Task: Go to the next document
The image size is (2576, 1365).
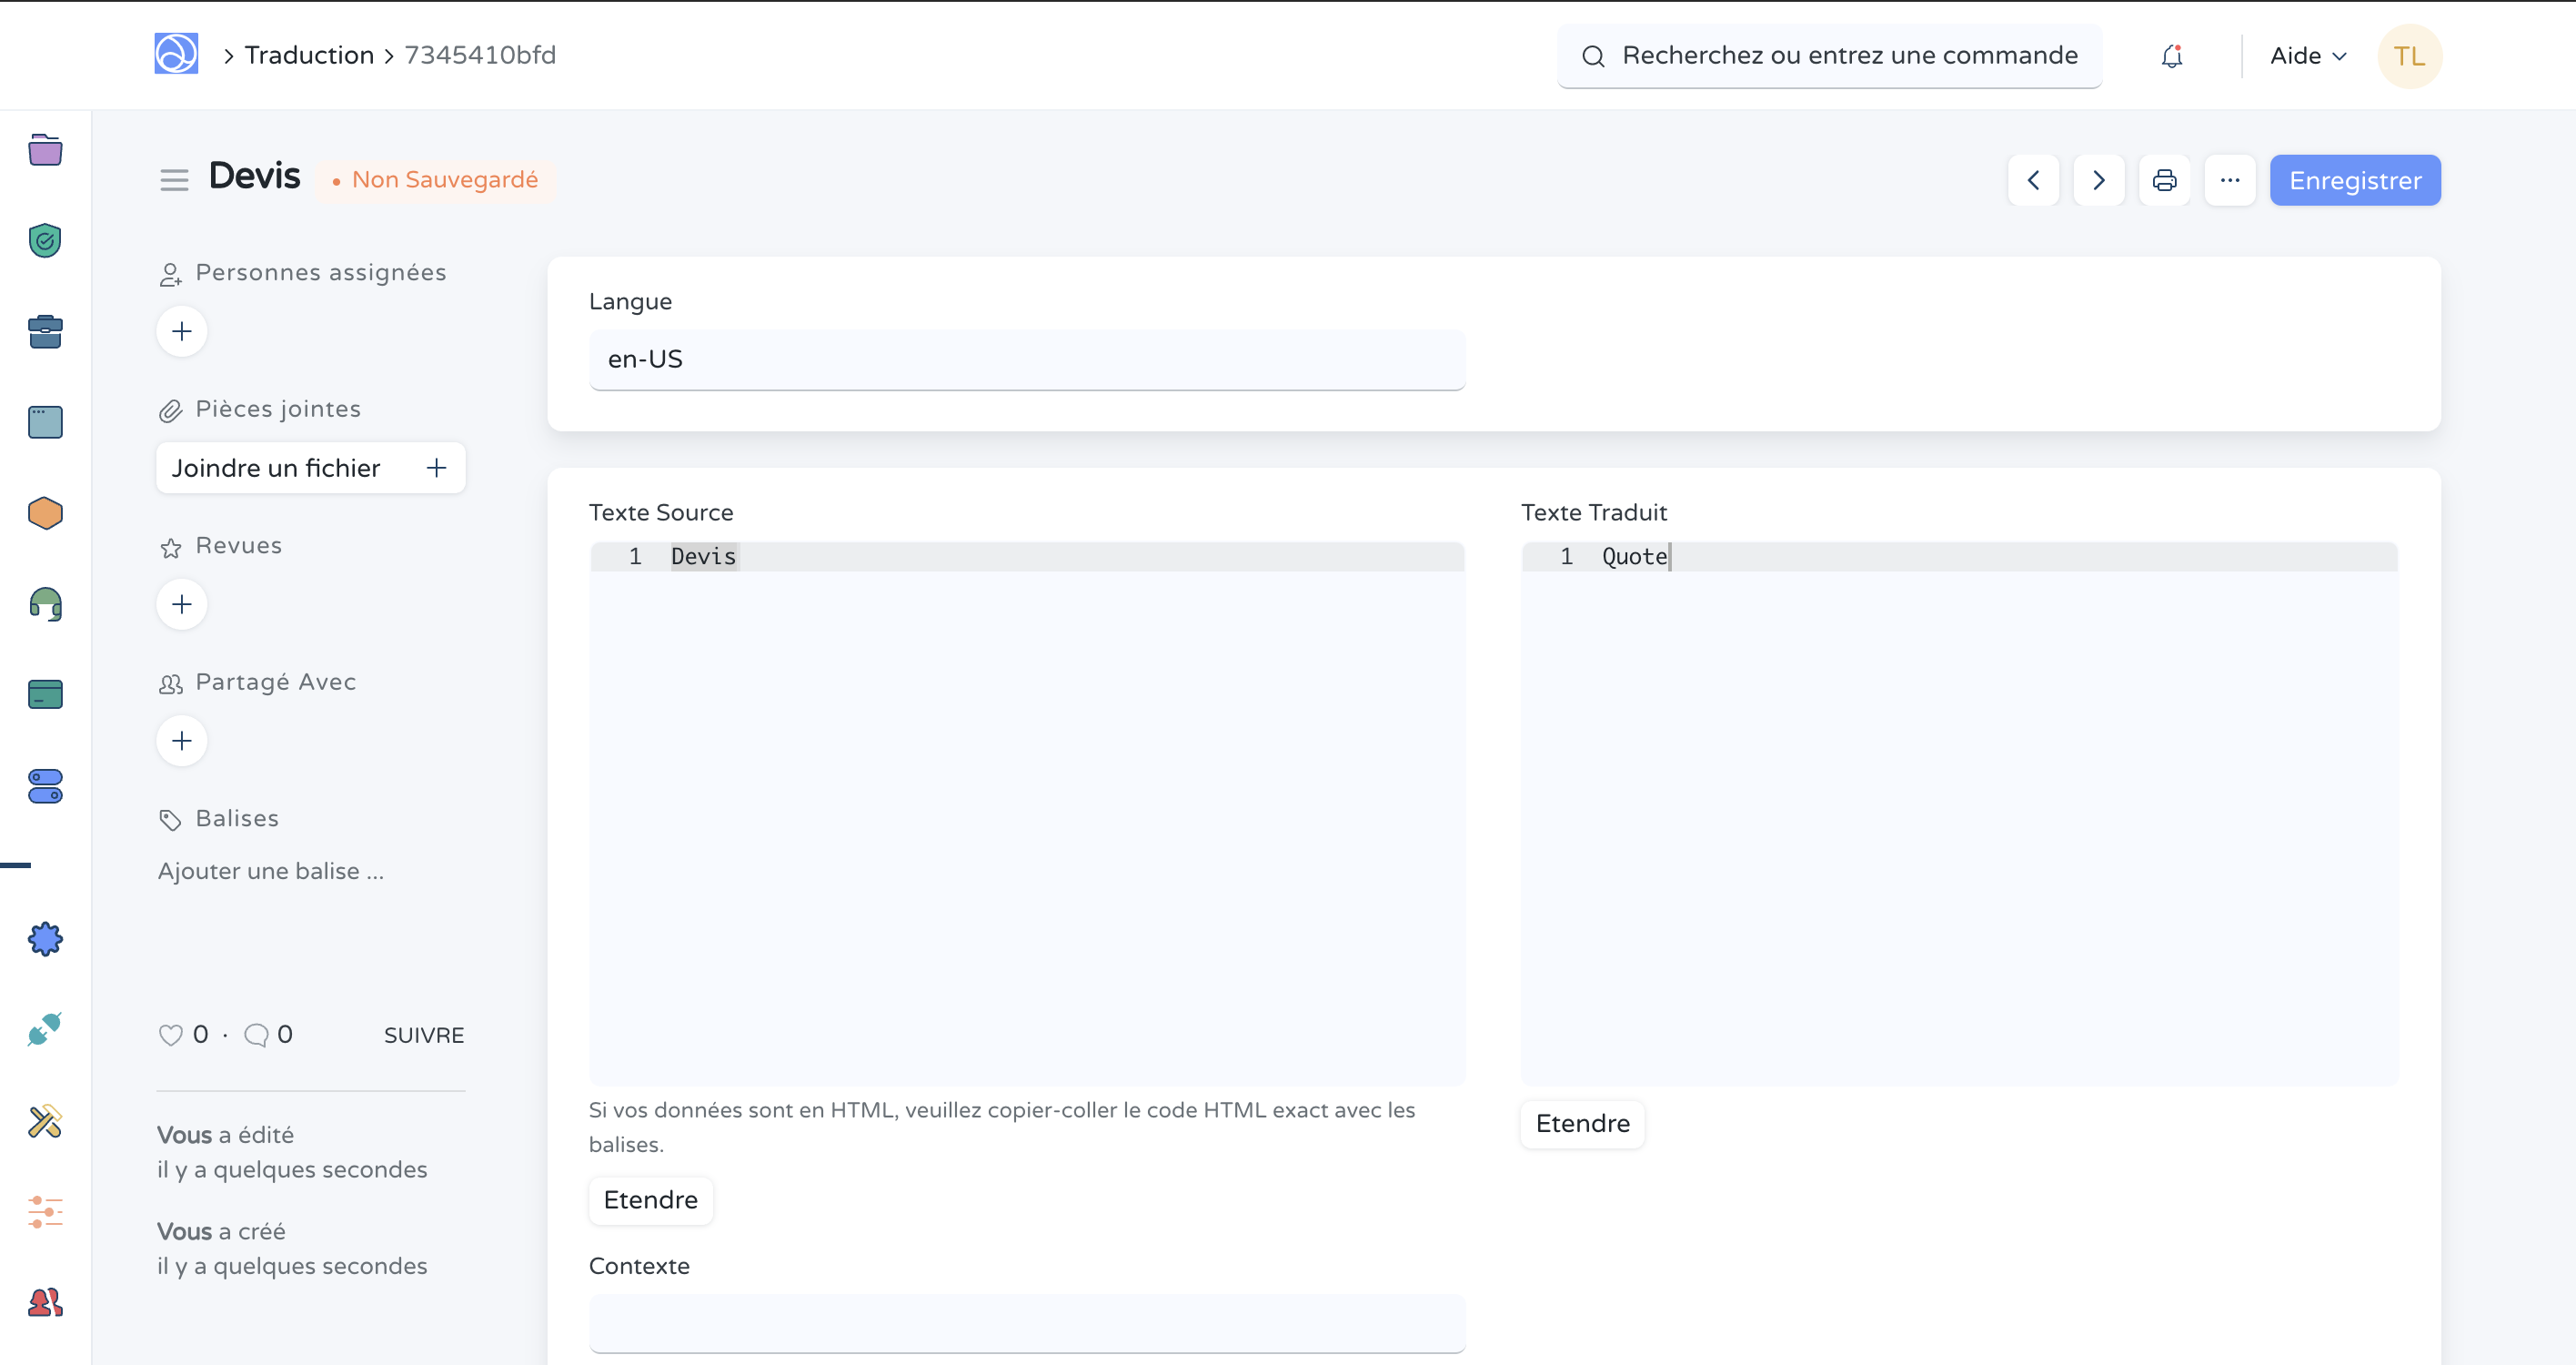Action: pos(2098,180)
